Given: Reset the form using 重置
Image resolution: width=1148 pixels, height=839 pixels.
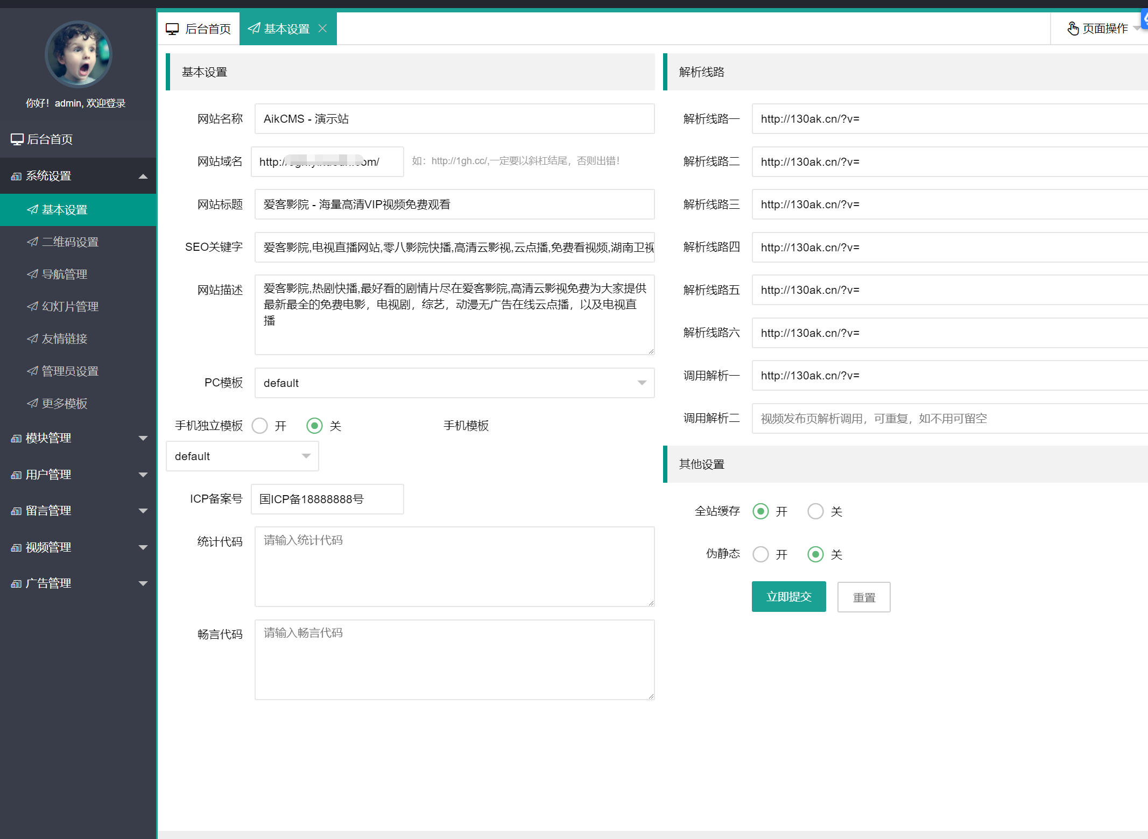Looking at the screenshot, I should [863, 596].
